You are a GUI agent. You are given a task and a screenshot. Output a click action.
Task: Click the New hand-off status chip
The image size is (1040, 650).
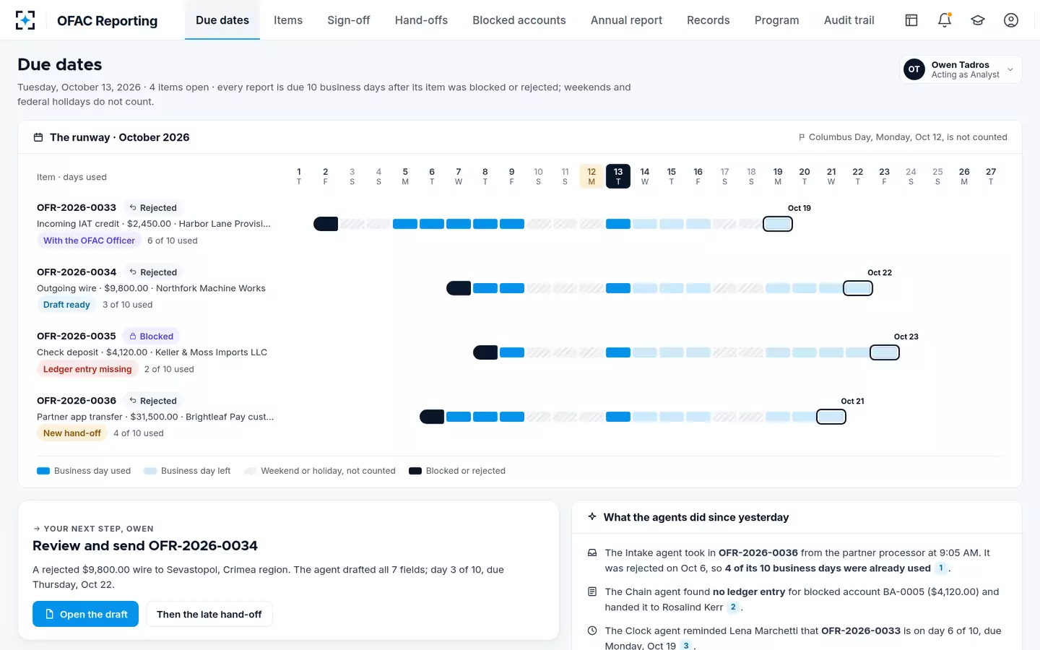click(71, 433)
